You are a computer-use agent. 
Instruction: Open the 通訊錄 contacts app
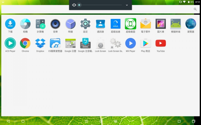click(x=100, y=24)
